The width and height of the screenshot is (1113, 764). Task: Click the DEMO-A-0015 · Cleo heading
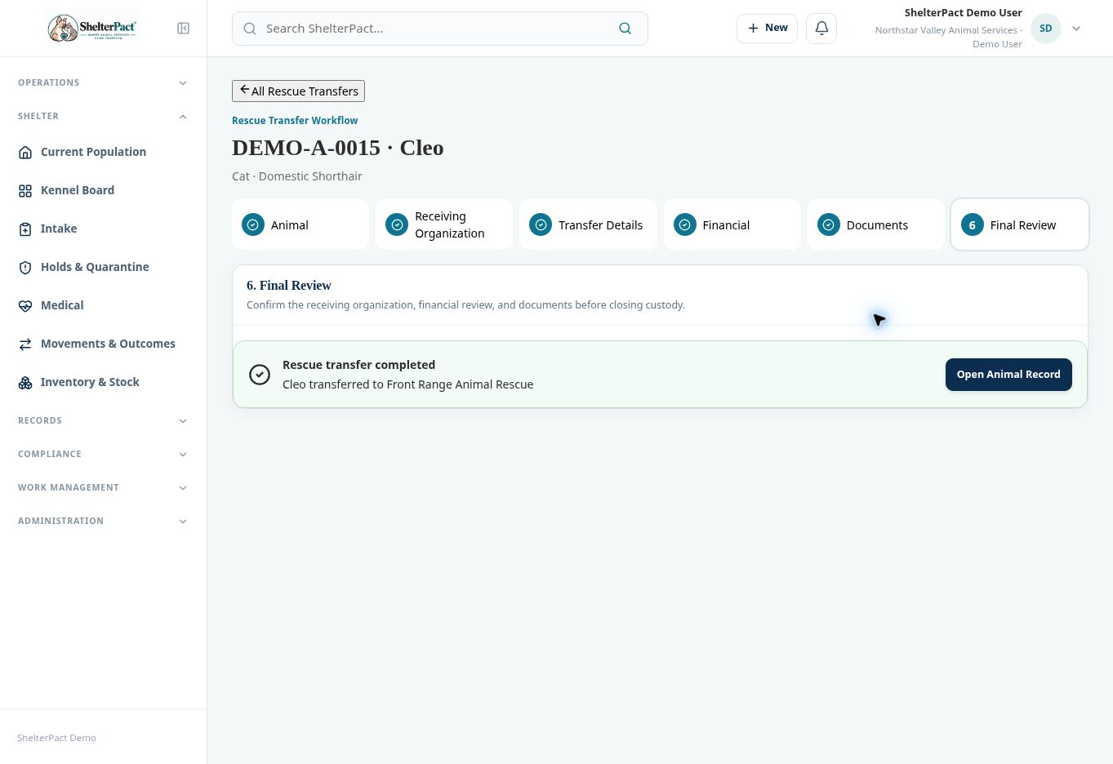[x=338, y=148]
